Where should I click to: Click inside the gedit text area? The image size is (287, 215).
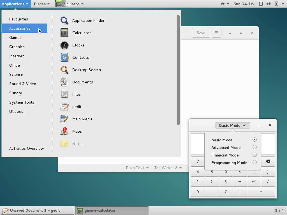[220, 79]
